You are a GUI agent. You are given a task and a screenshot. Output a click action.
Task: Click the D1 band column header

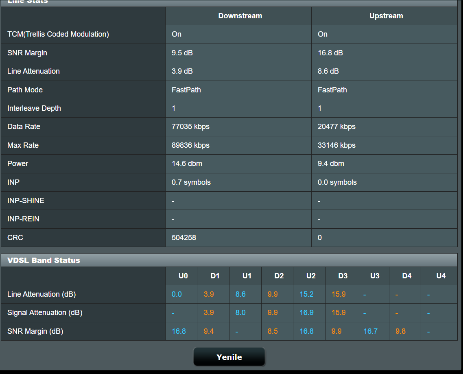point(215,276)
